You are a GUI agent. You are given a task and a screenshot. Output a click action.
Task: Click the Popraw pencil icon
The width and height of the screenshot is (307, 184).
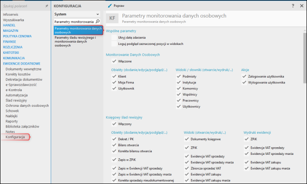pyautogui.click(x=110, y=5)
